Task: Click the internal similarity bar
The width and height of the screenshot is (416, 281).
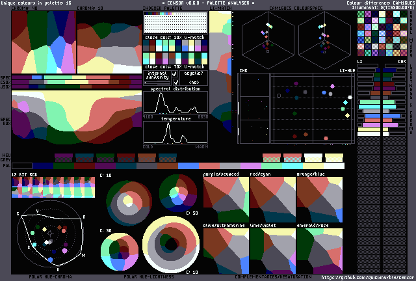Action: pos(157,83)
